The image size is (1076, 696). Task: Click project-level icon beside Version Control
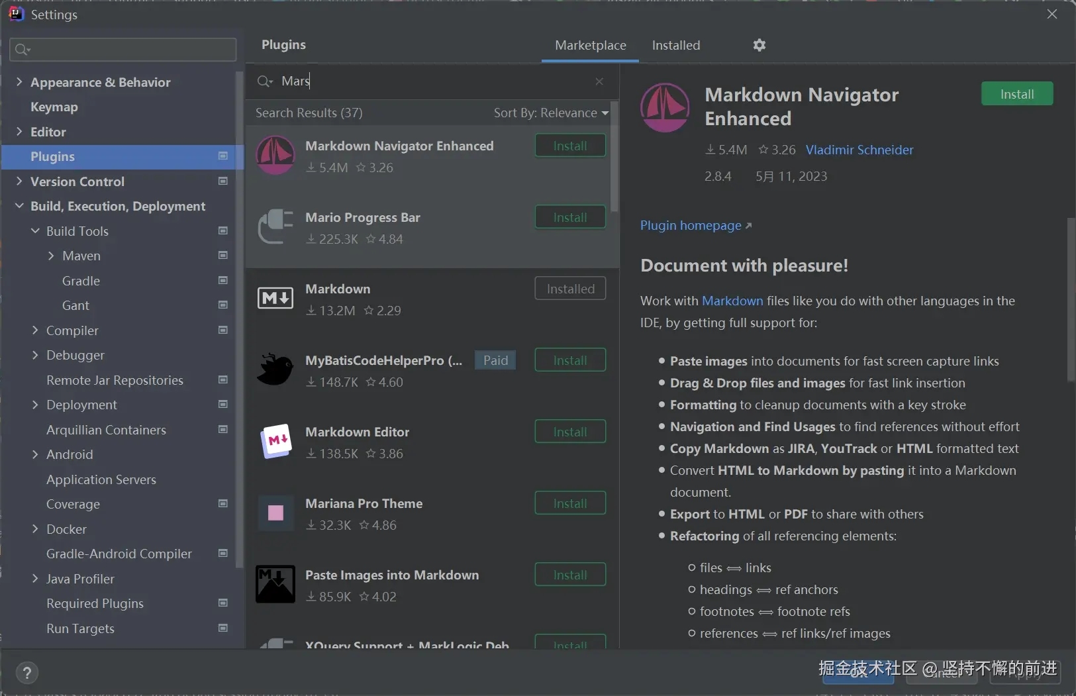[223, 181]
